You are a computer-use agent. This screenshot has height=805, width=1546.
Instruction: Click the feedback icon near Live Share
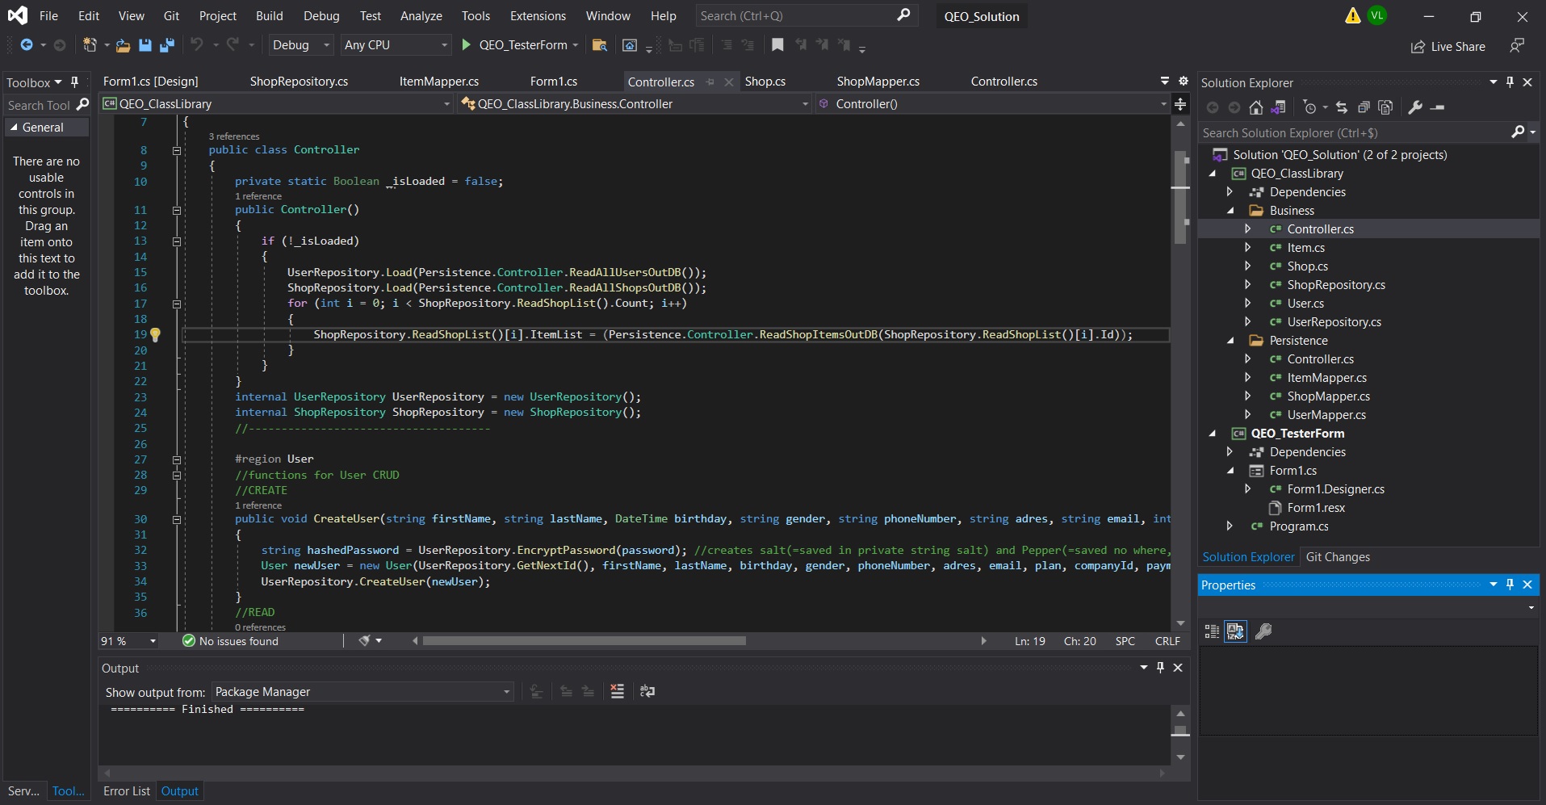[1517, 46]
